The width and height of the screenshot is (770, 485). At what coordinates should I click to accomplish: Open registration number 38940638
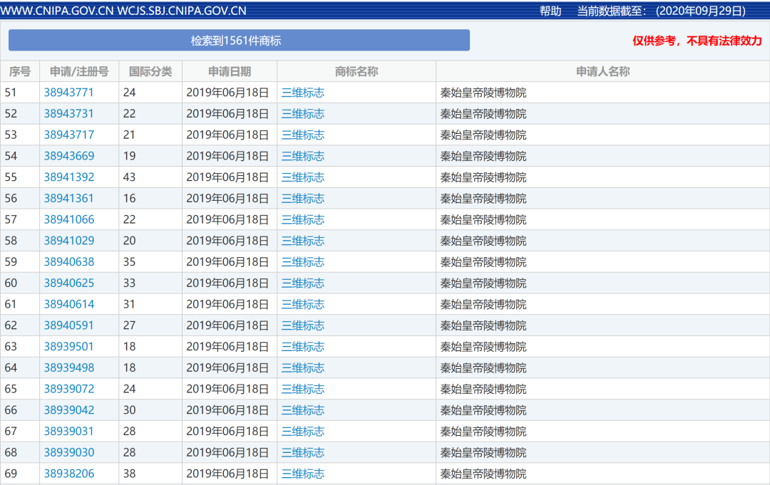pos(69,262)
